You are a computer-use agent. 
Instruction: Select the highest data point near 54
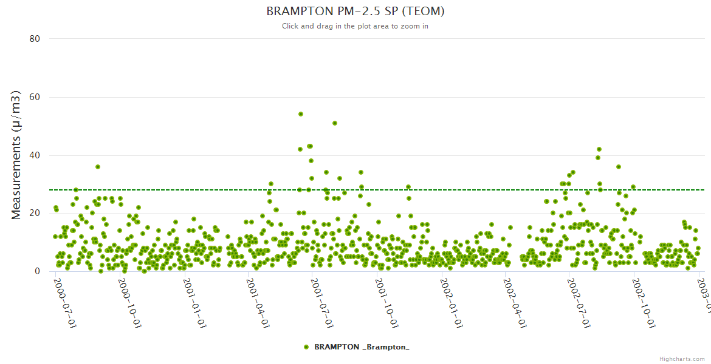pos(301,114)
